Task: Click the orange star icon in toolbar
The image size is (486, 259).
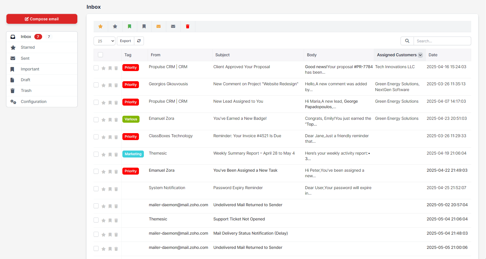Action: coord(101,26)
